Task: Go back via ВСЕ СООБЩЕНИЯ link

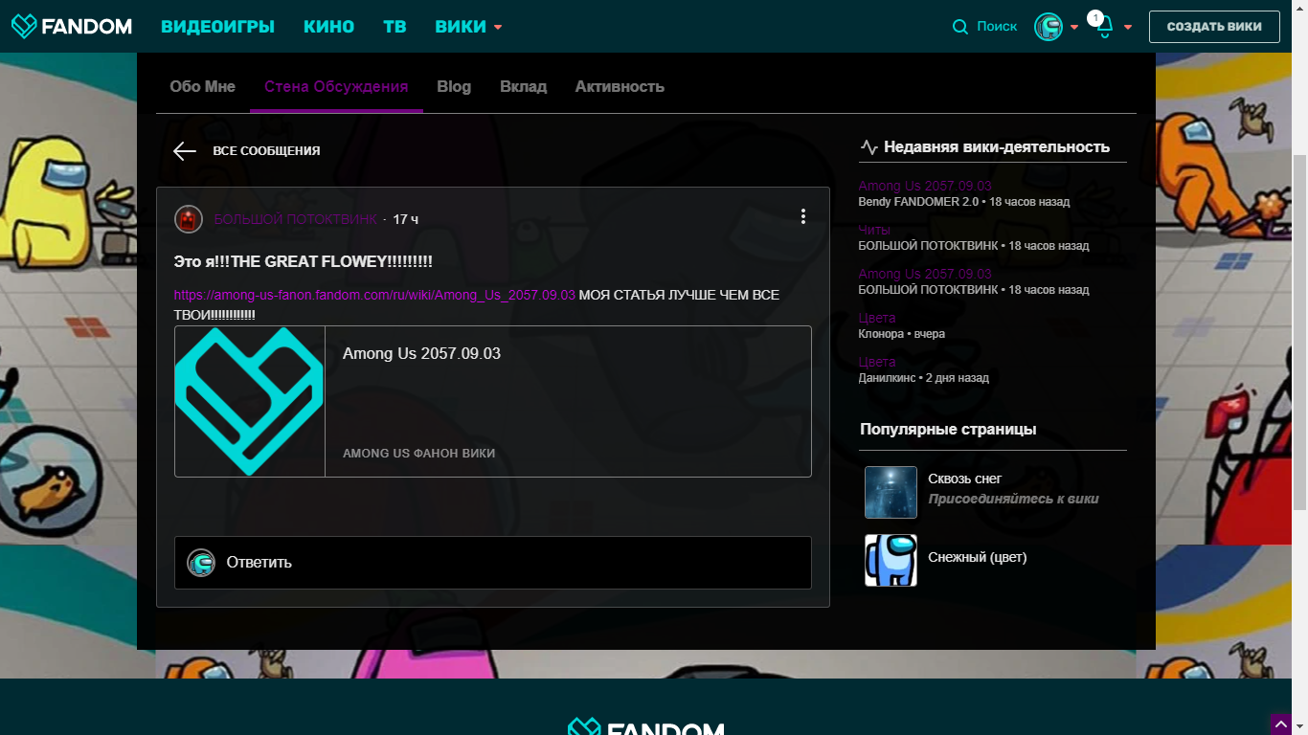Action: tap(266, 151)
